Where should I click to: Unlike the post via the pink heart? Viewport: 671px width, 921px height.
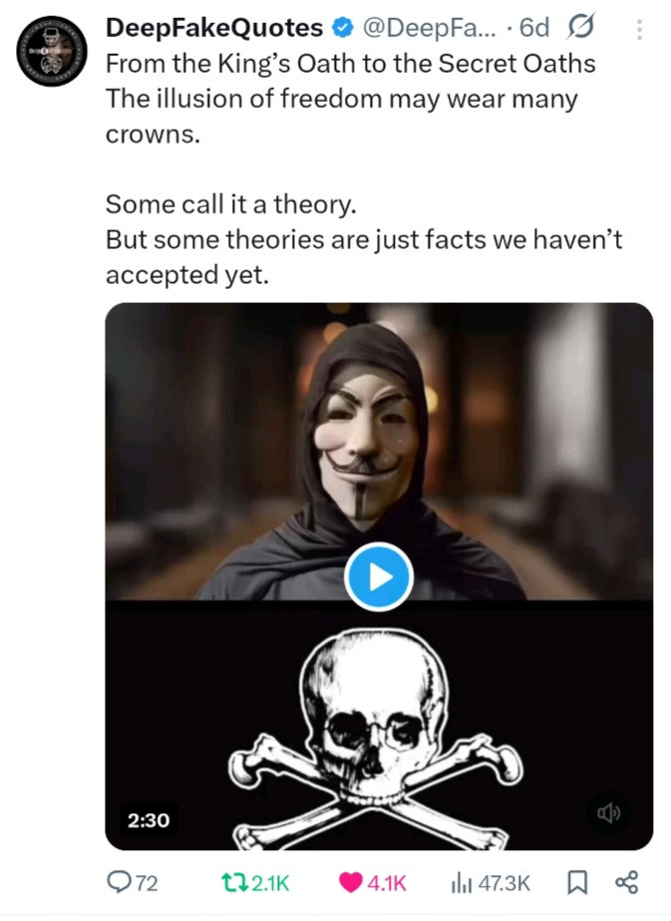tap(351, 882)
